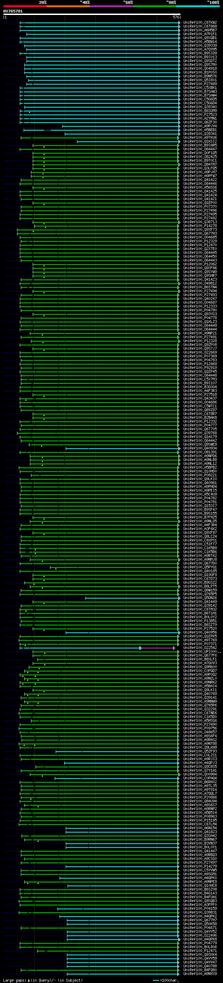223x983 pixels.
Task: Select hit label UniRef100_C6TD73
Action: pos(200,579)
